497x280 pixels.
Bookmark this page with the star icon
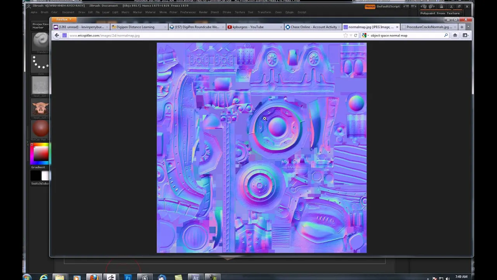345,35
